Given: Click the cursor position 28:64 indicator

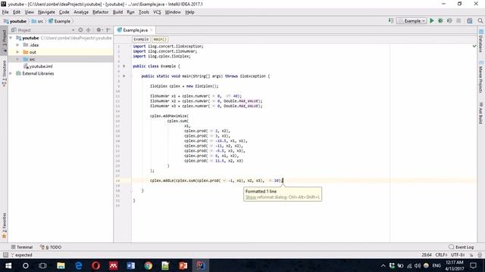Looking at the screenshot, I should (x=427, y=255).
